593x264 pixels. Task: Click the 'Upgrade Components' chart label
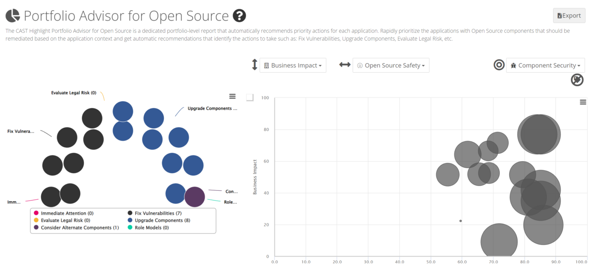click(x=212, y=108)
